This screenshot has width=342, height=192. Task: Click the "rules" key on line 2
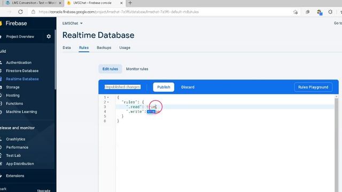pos(129,102)
